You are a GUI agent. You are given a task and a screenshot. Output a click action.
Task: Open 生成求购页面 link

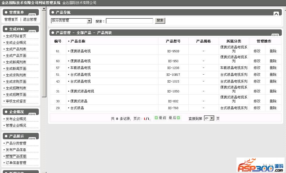pos(16,82)
